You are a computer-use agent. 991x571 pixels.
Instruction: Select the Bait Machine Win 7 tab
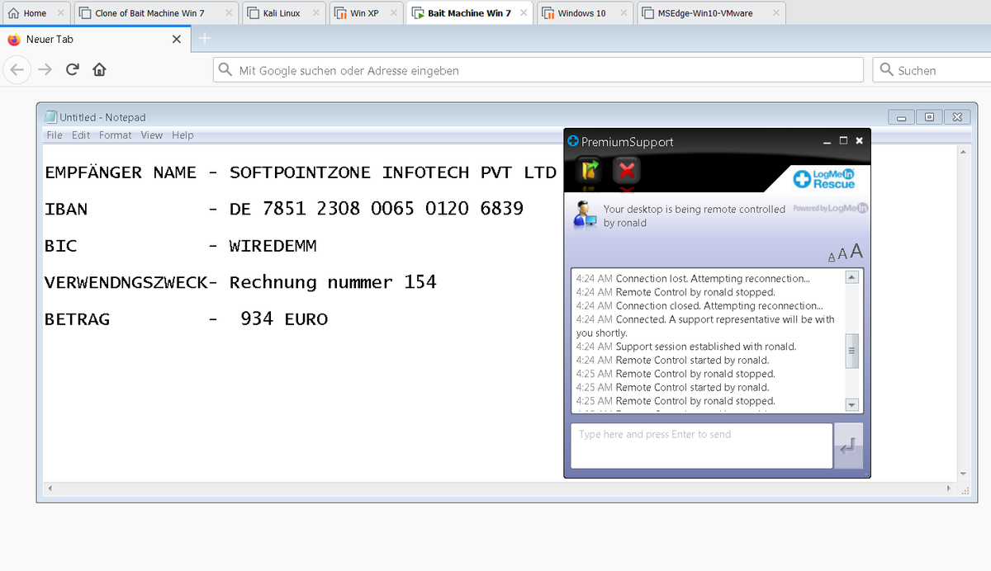click(469, 13)
